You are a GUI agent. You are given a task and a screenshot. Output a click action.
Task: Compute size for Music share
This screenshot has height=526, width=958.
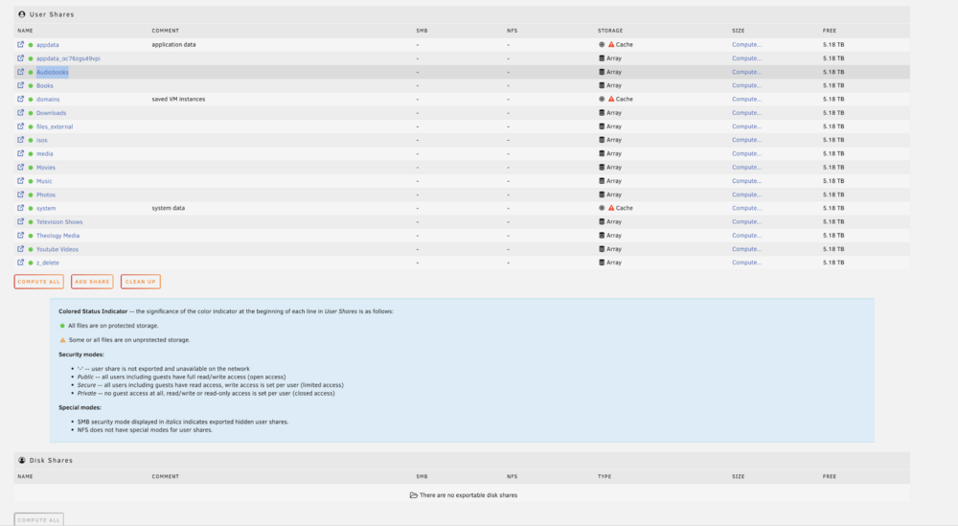point(746,181)
